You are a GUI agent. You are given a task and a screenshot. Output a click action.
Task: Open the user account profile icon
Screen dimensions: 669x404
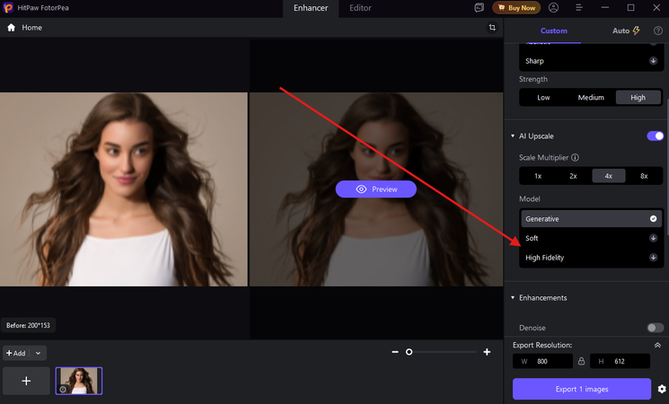point(553,8)
